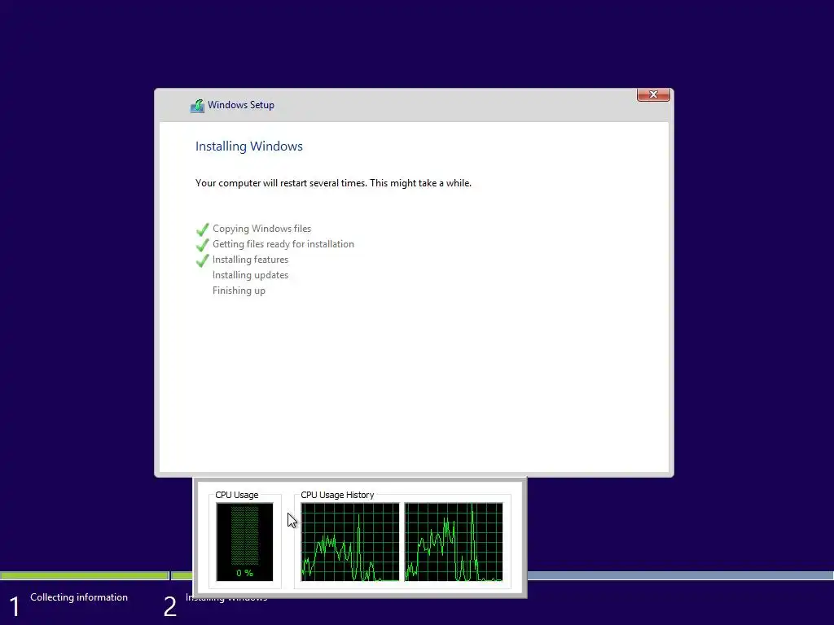Click checkmark beside Getting files ready
The image size is (834, 625).
click(x=202, y=245)
